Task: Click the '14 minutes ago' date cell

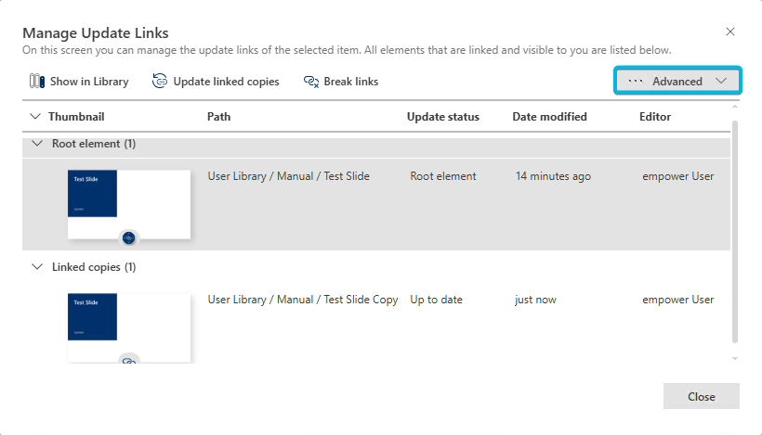Action: [x=553, y=176]
